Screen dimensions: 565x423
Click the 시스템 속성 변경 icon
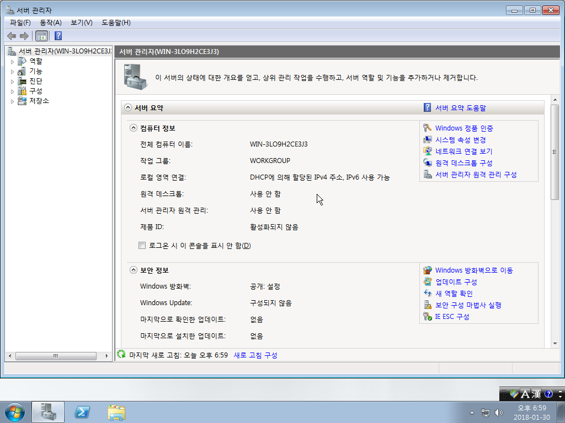428,139
